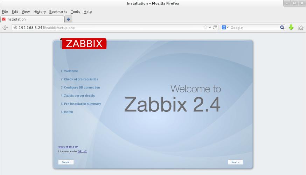This screenshot has width=306, height=175.
Task: Open the Tools menu
Action: pos(75,12)
